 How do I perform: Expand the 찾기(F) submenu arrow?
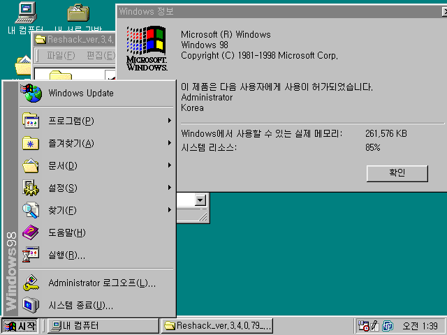coord(170,210)
